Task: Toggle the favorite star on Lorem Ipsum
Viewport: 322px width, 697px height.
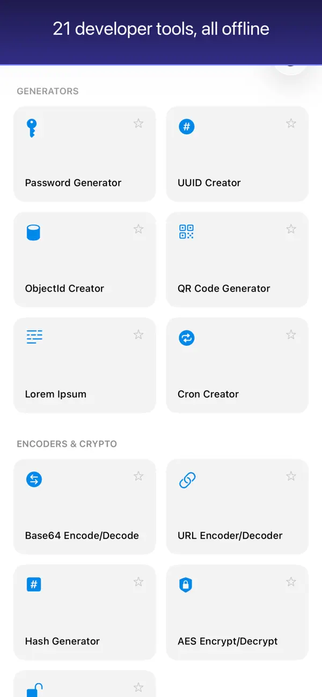Action: point(138,335)
